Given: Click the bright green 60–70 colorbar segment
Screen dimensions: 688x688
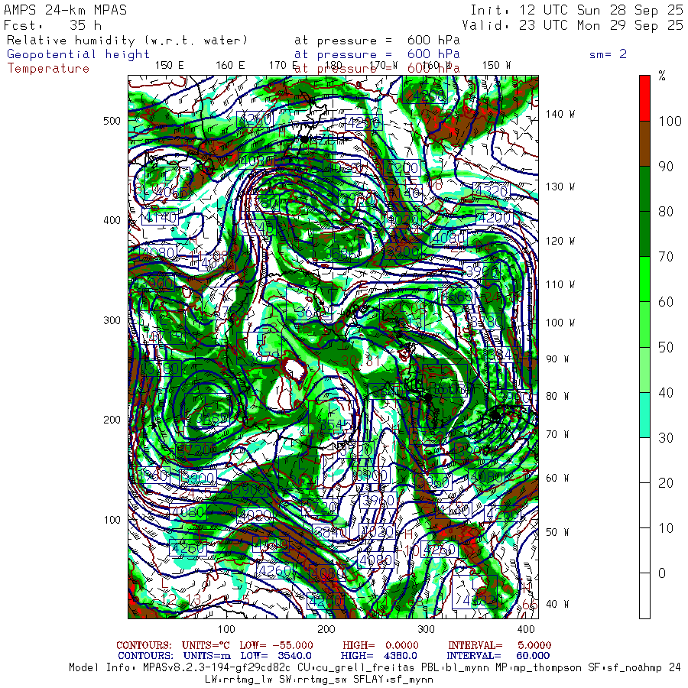Looking at the screenshot, I should tap(644, 279).
